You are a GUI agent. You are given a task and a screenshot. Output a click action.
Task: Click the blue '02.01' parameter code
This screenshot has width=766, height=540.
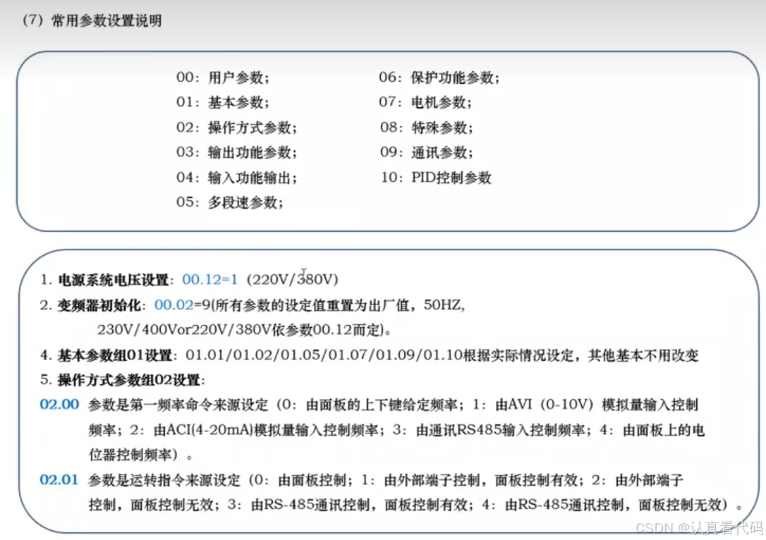click(x=59, y=480)
